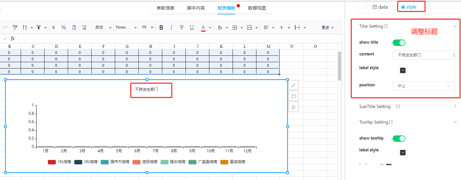The height and width of the screenshot is (180, 461).
Task: Click the chart edit pencil icon
Action: pyautogui.click(x=293, y=85)
